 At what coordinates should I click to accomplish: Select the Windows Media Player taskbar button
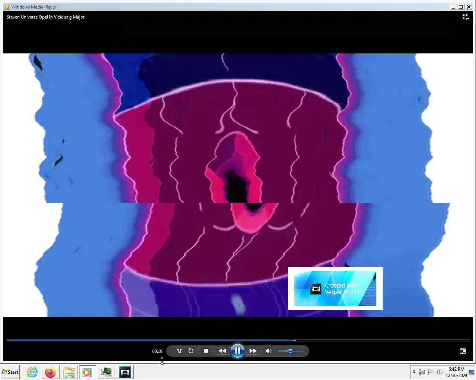point(87,372)
